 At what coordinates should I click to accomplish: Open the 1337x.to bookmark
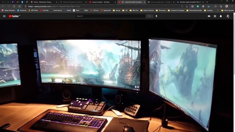click(94, 10)
